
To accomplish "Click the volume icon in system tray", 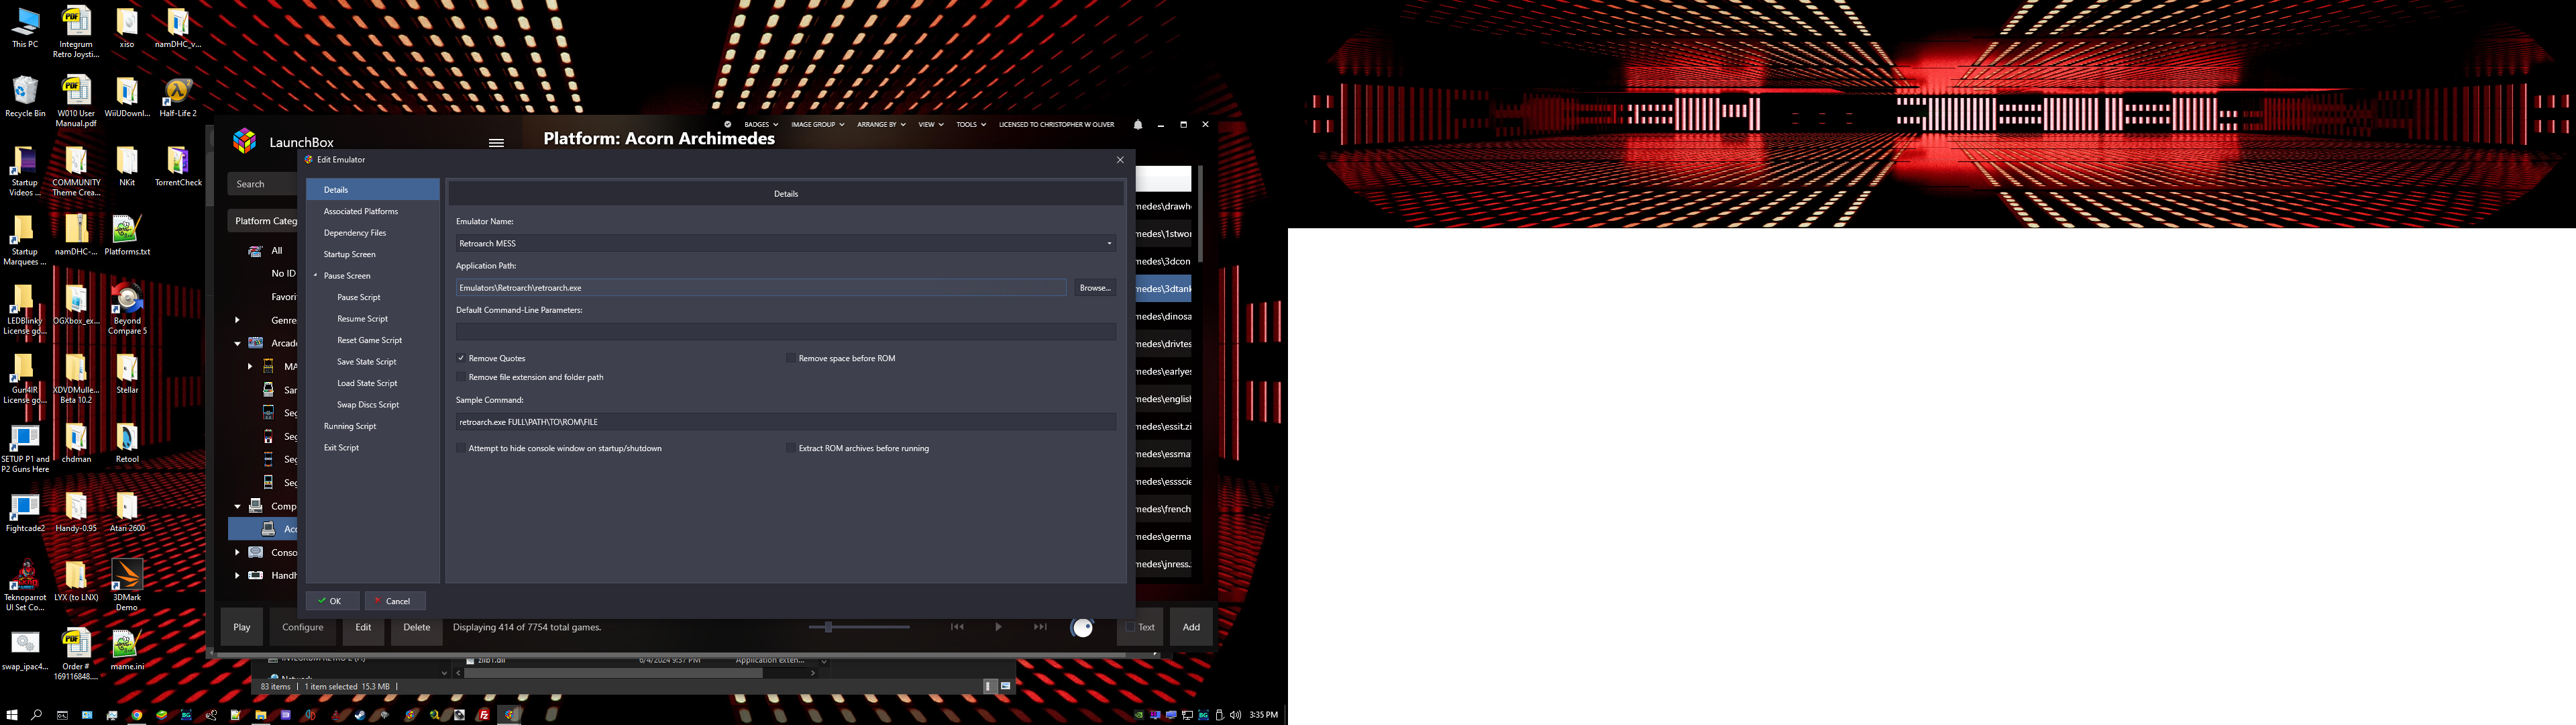I will point(1235,715).
